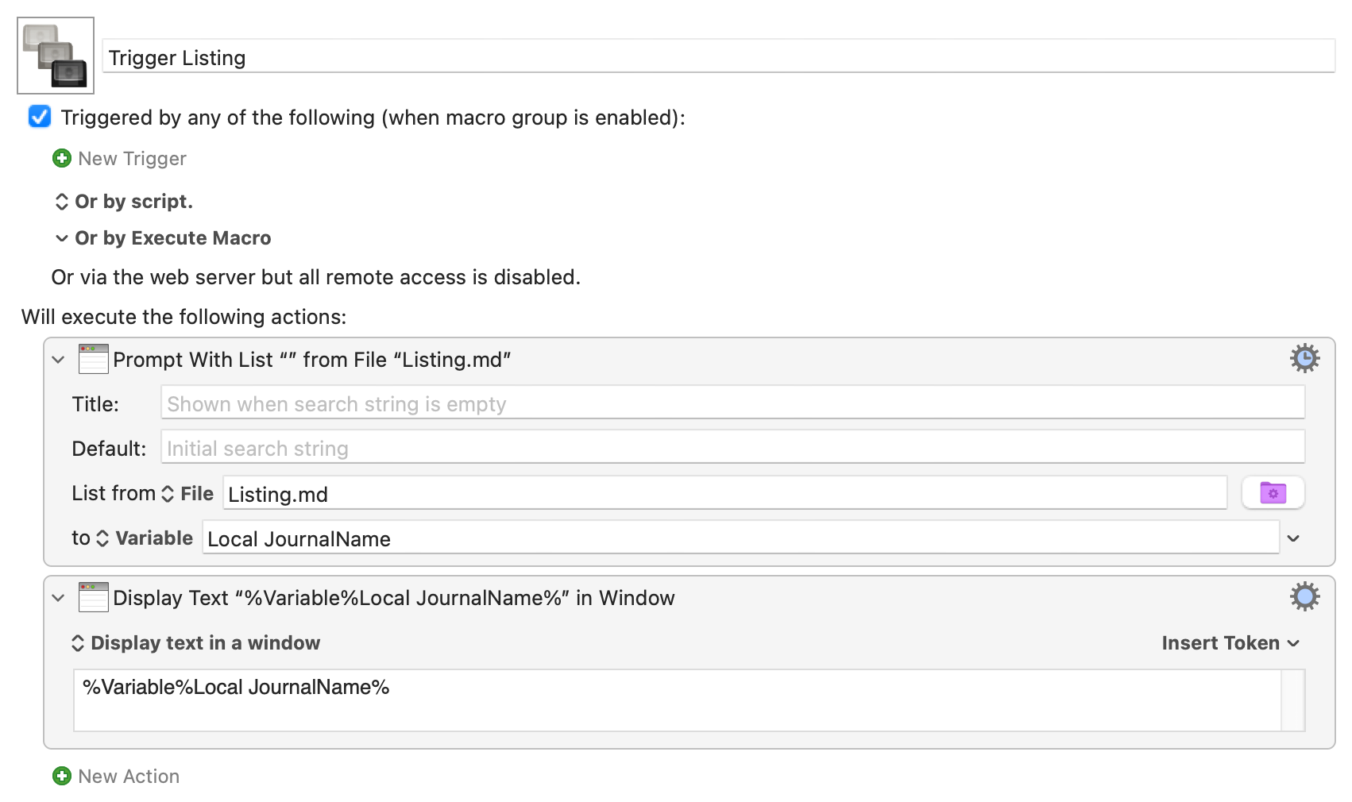The image size is (1352, 802).
Task: Open the variable name dropdown arrow
Action: [1293, 538]
